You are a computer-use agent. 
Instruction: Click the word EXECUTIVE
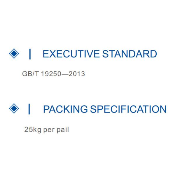[x=71, y=54]
